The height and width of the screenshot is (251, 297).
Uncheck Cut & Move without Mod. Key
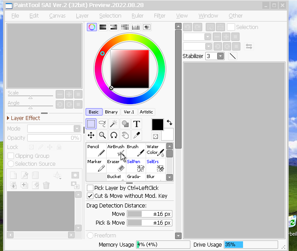point(90,196)
